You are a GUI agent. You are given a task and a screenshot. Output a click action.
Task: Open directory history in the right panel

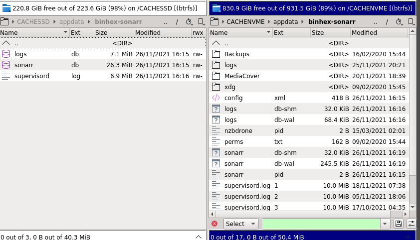point(399,21)
